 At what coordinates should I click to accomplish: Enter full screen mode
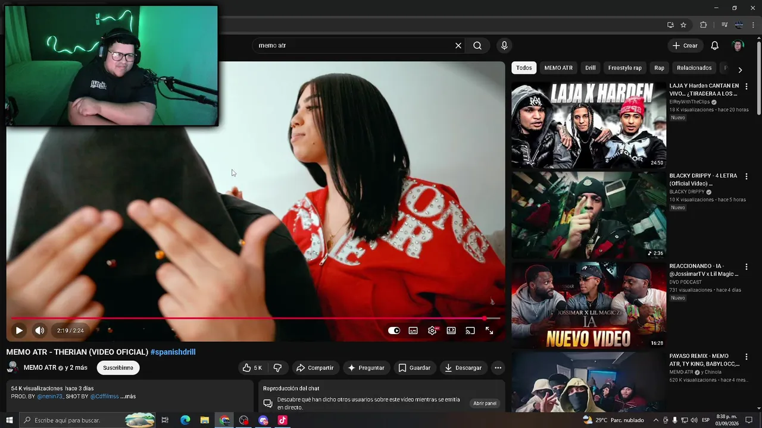coord(489,331)
